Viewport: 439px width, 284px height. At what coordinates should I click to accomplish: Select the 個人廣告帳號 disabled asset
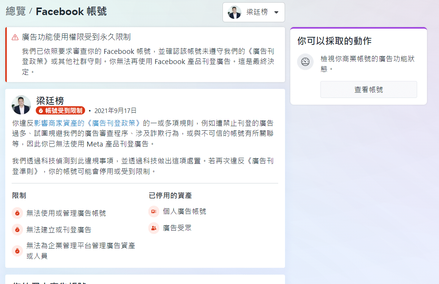(x=184, y=212)
